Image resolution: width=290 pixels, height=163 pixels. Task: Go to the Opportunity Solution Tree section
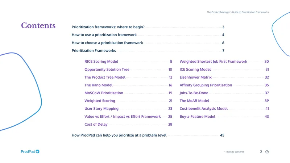(128, 70)
